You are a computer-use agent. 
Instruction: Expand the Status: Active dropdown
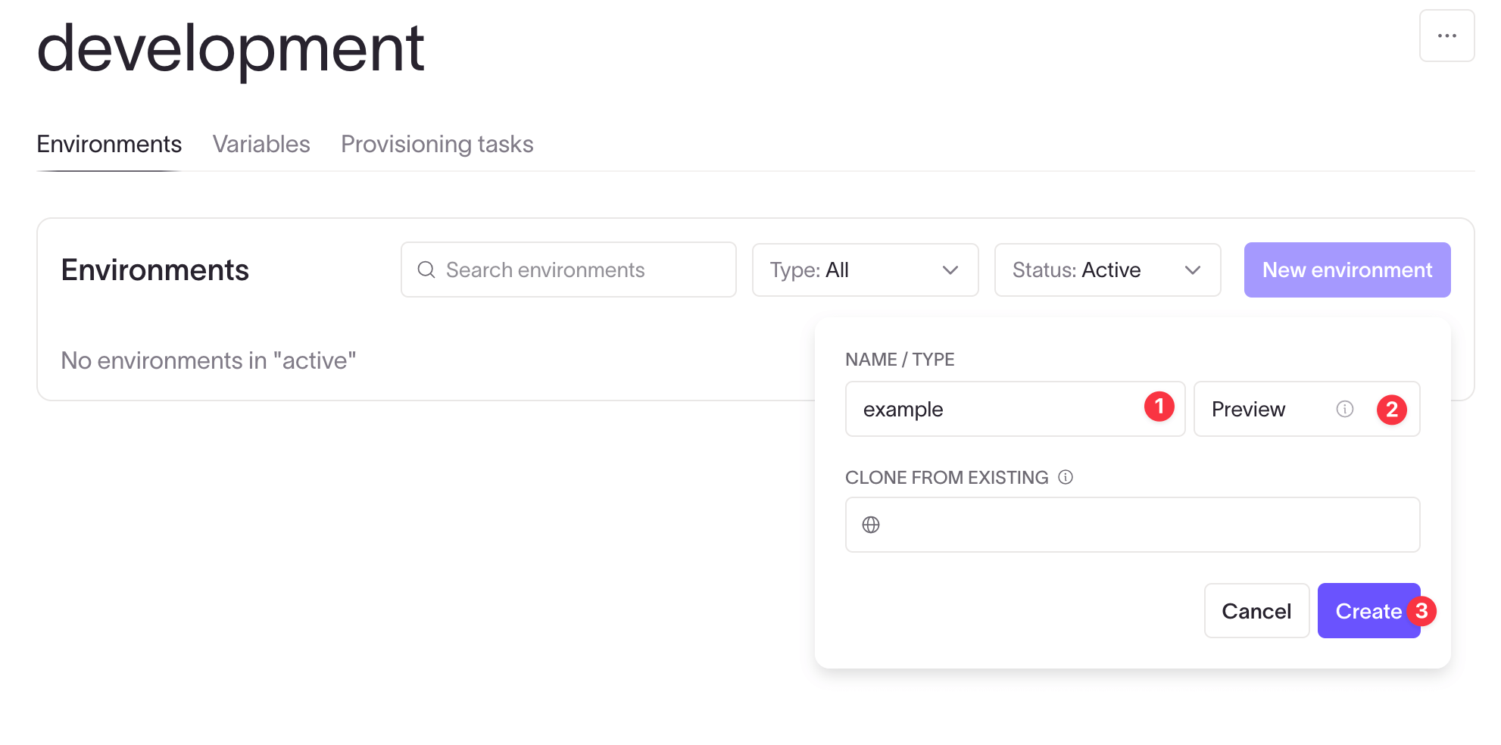1107,270
